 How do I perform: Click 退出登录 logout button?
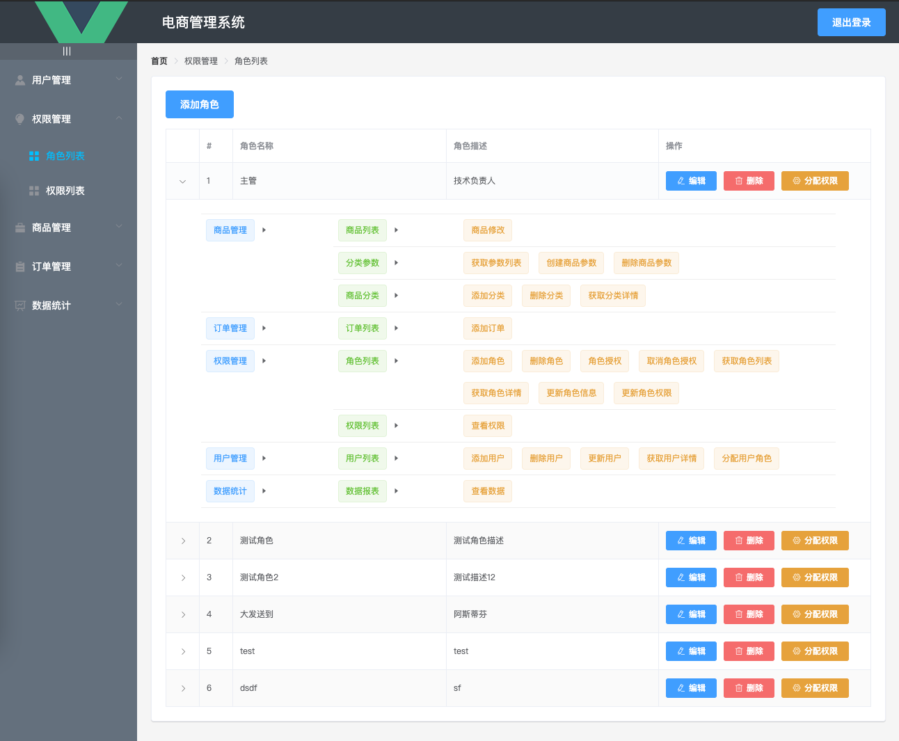coord(852,22)
